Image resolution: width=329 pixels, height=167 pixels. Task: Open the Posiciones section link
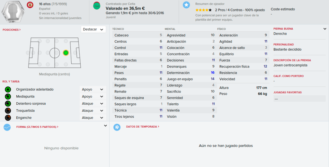coord(12,30)
